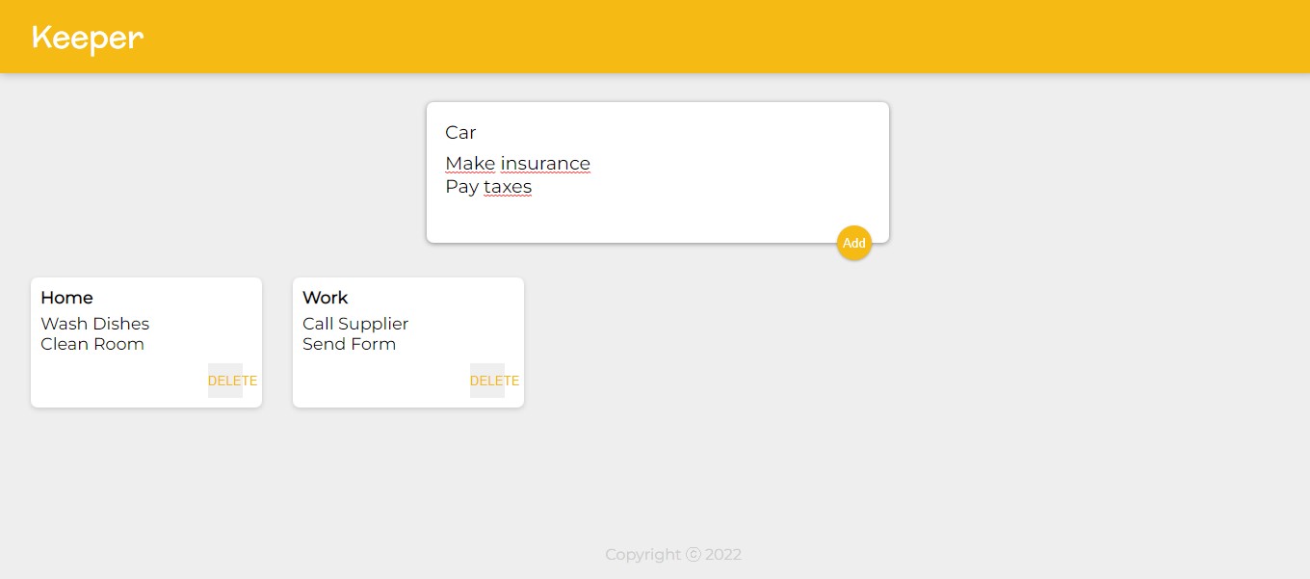This screenshot has height=579, width=1310.
Task: Click the Keeper logo heading
Action: pyautogui.click(x=88, y=38)
